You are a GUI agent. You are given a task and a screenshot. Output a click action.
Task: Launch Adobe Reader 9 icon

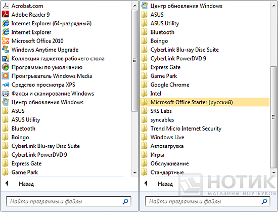[6, 15]
